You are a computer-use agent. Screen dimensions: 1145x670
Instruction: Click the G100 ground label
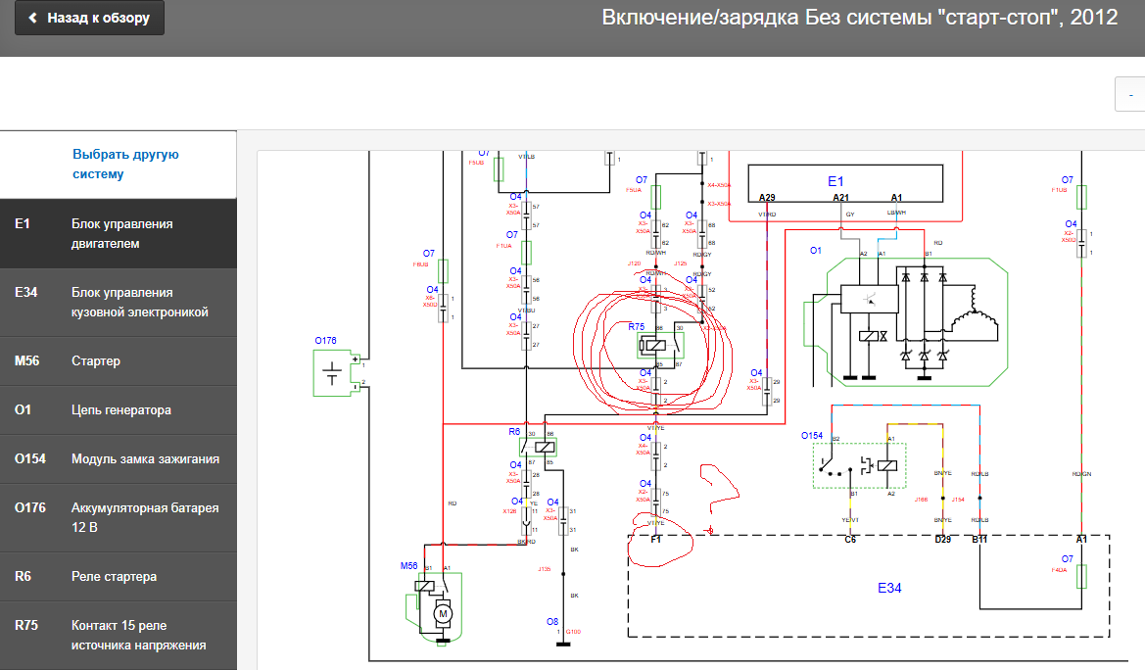click(x=573, y=631)
